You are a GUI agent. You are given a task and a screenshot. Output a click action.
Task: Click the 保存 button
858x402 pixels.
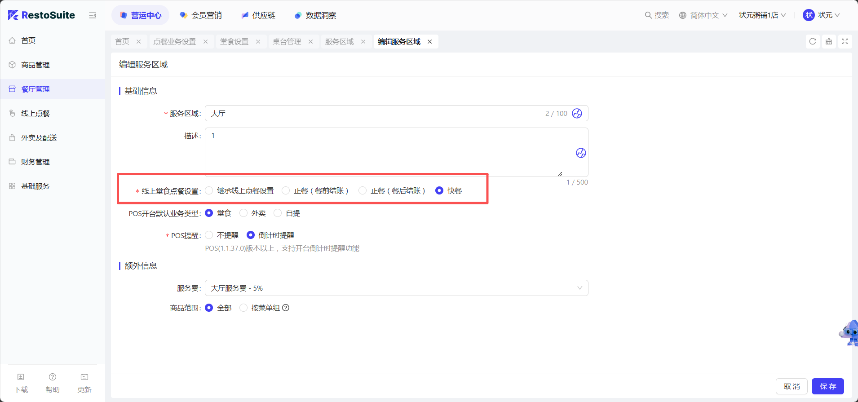pyautogui.click(x=827, y=386)
